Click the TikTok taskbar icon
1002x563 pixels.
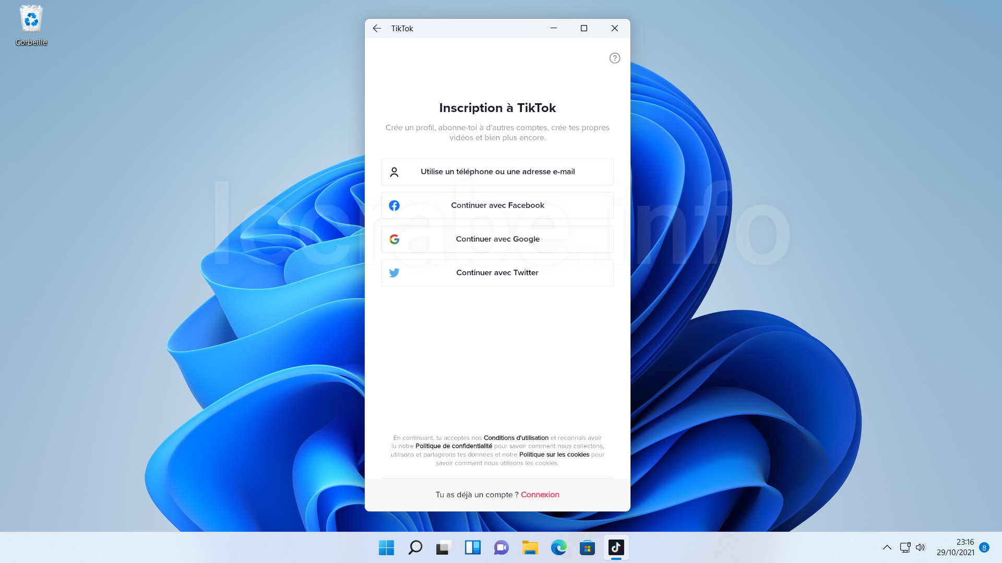click(x=616, y=547)
